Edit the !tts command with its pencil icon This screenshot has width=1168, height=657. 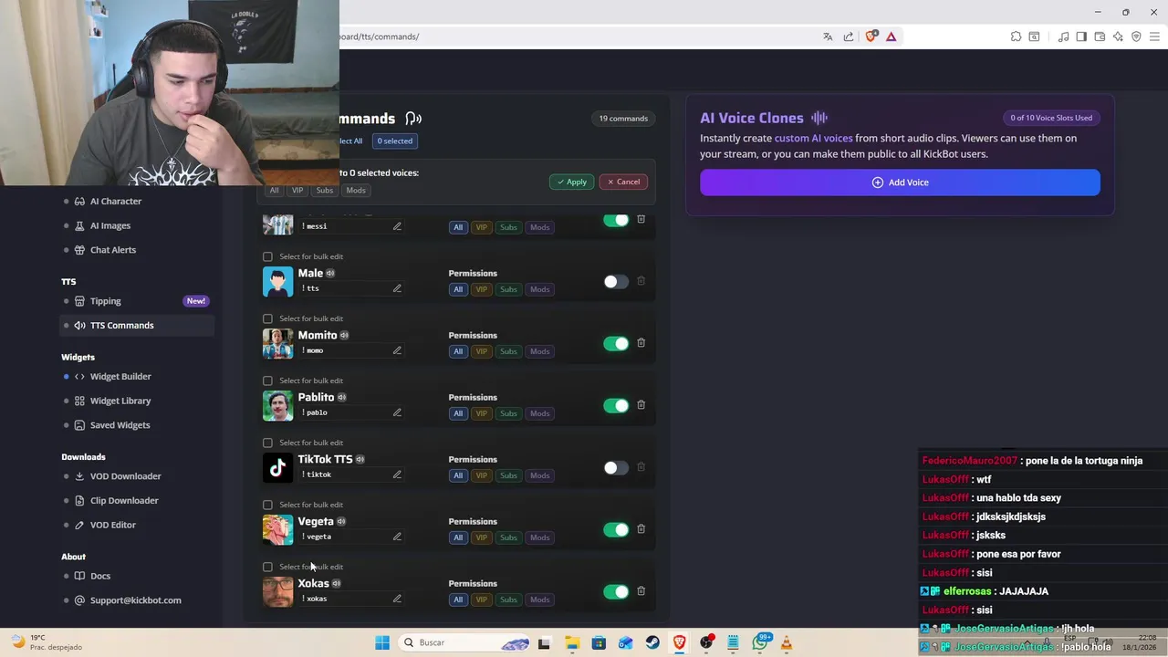(x=397, y=288)
